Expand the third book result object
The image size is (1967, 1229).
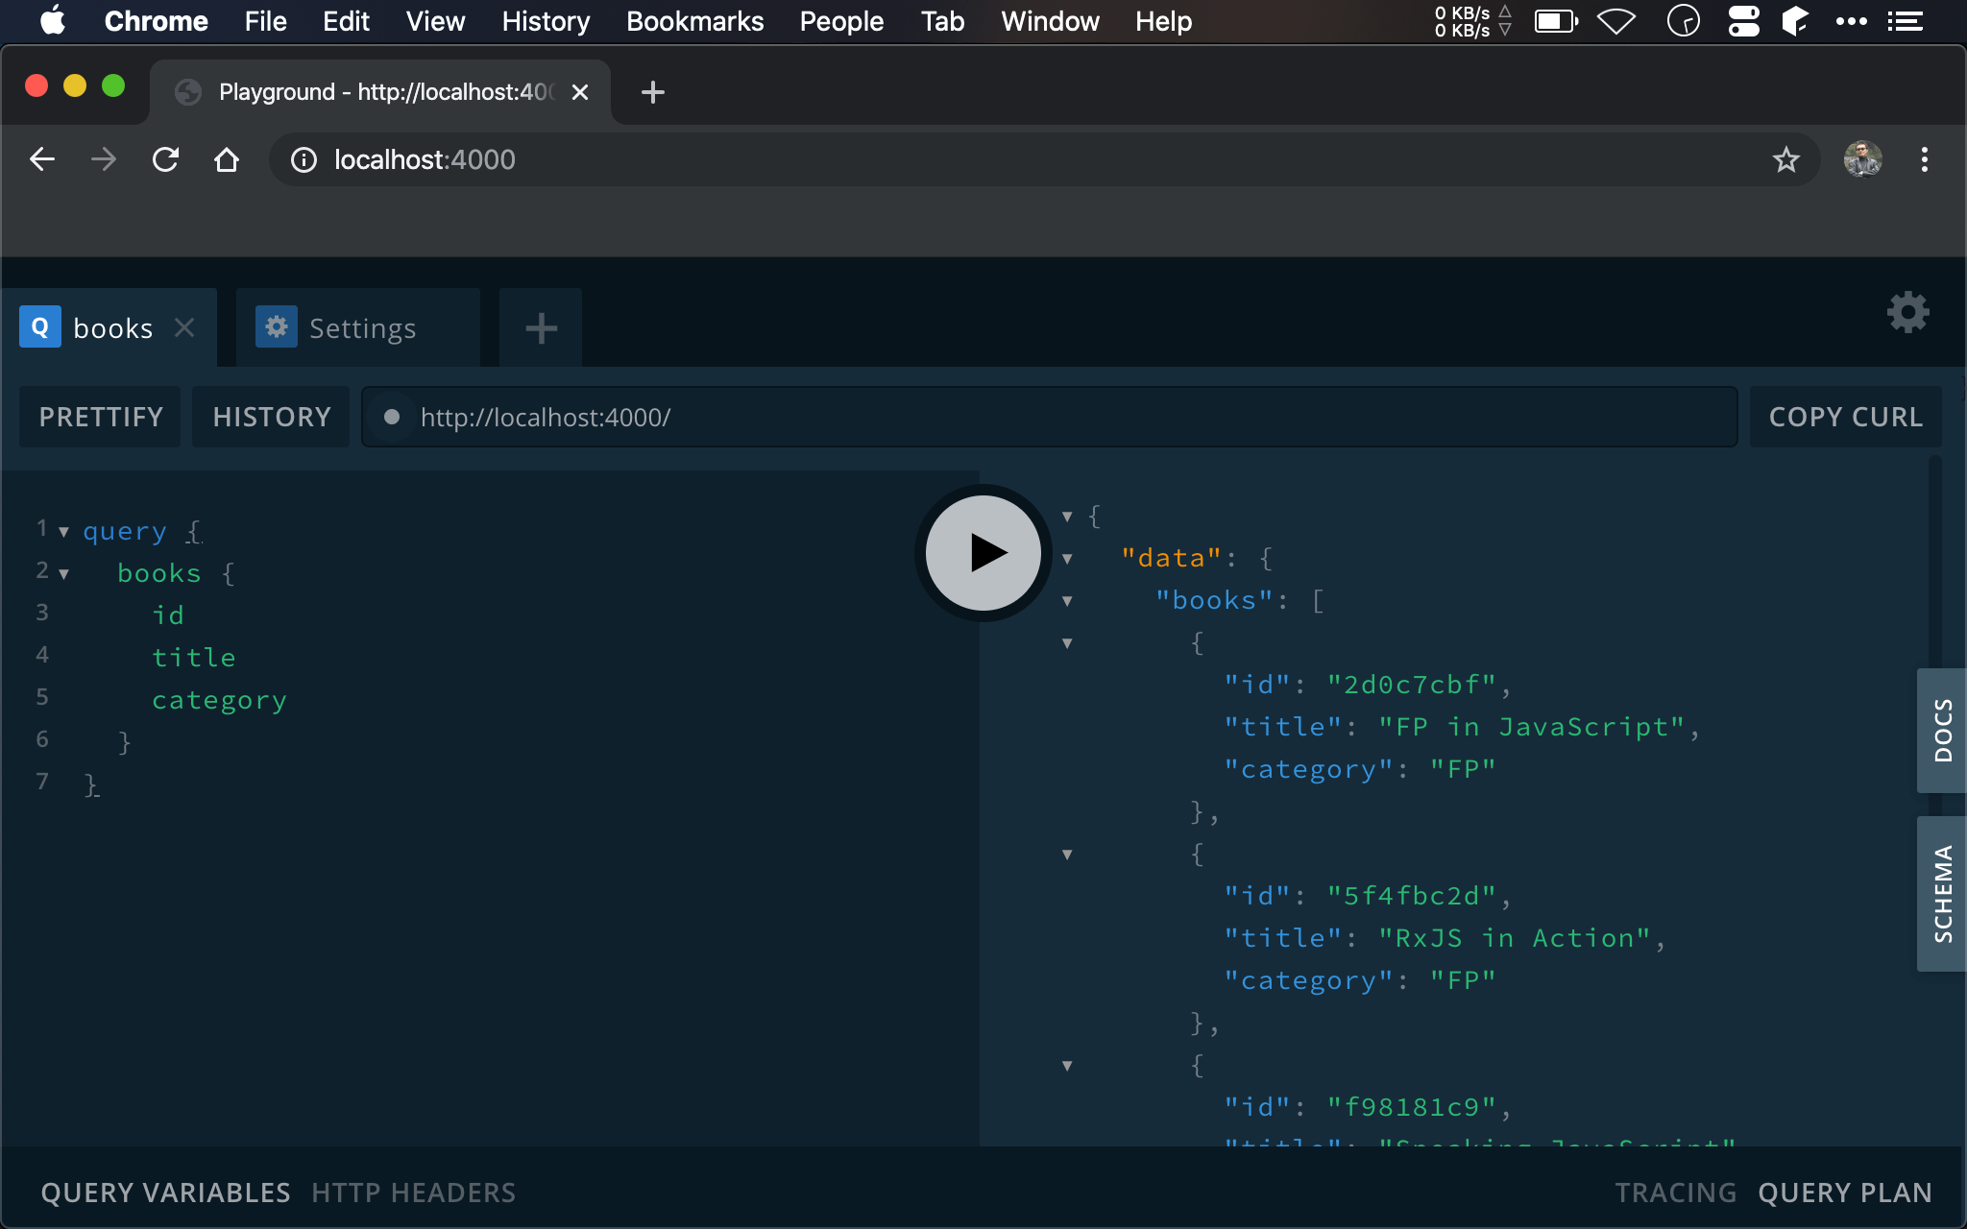click(1066, 1063)
